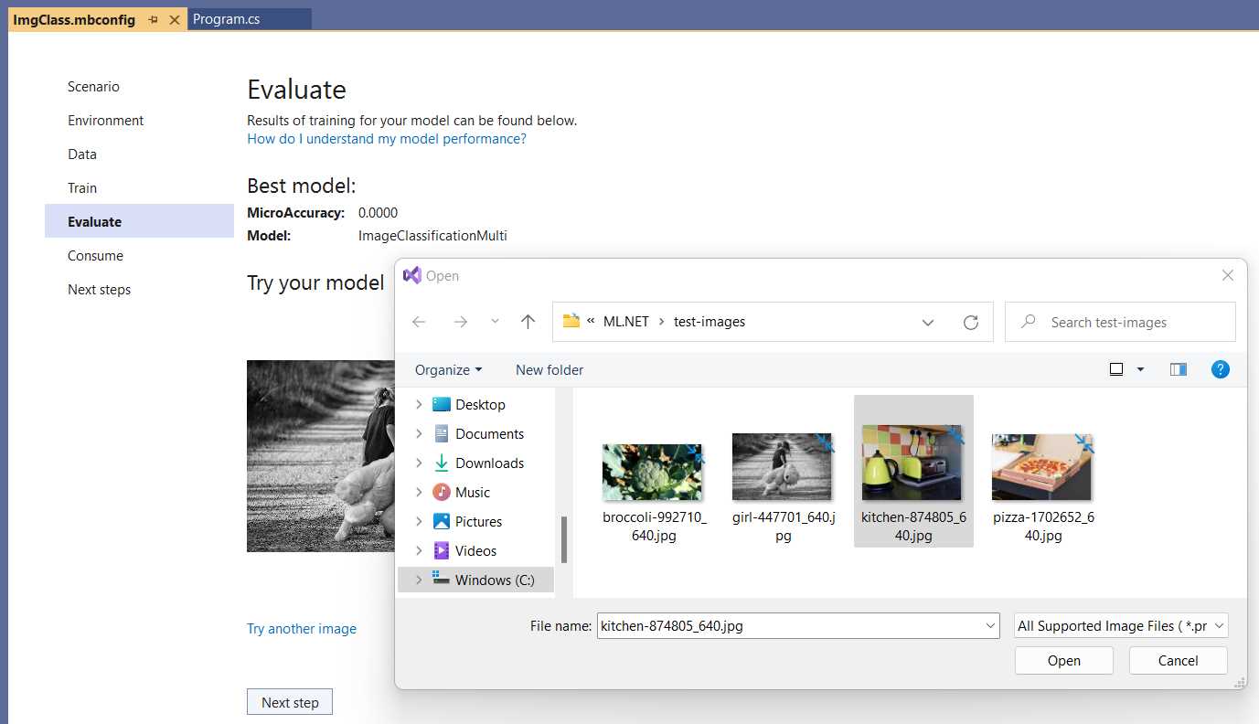Viewport: 1259px width, 724px height.
Task: Toggle the preview pane in the Open dialog
Action: [x=1178, y=369]
